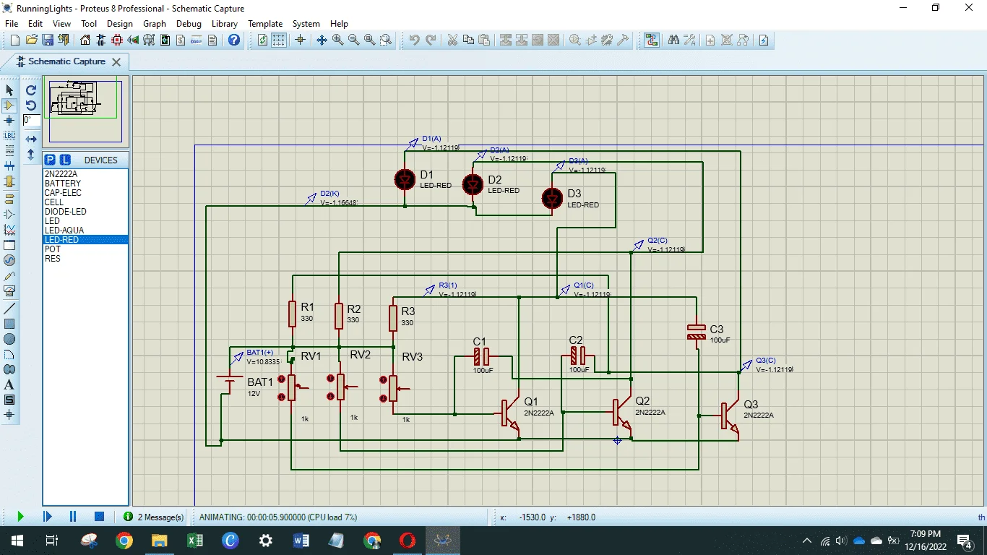Open the Graph menu

tap(155, 24)
